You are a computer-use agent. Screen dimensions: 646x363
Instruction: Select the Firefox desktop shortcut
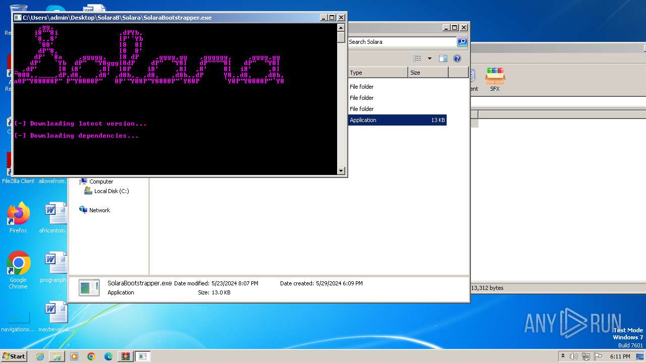pyautogui.click(x=18, y=218)
